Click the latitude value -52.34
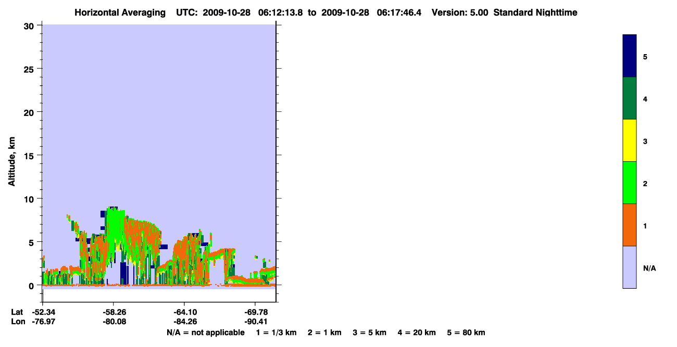The width and height of the screenshot is (677, 347). tap(43, 312)
